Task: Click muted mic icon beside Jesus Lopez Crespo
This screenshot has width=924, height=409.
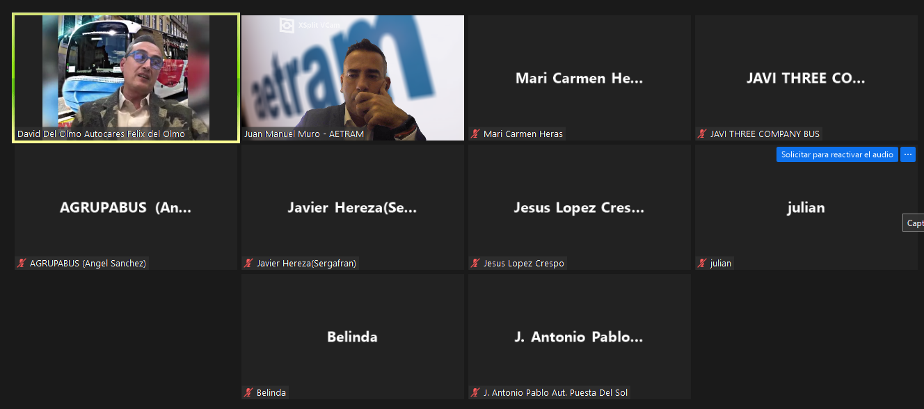Action: pos(476,263)
